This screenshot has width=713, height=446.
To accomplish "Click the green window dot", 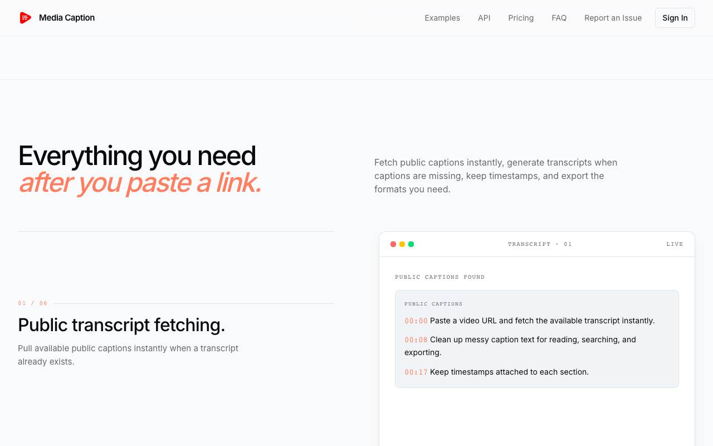I will click(x=411, y=244).
